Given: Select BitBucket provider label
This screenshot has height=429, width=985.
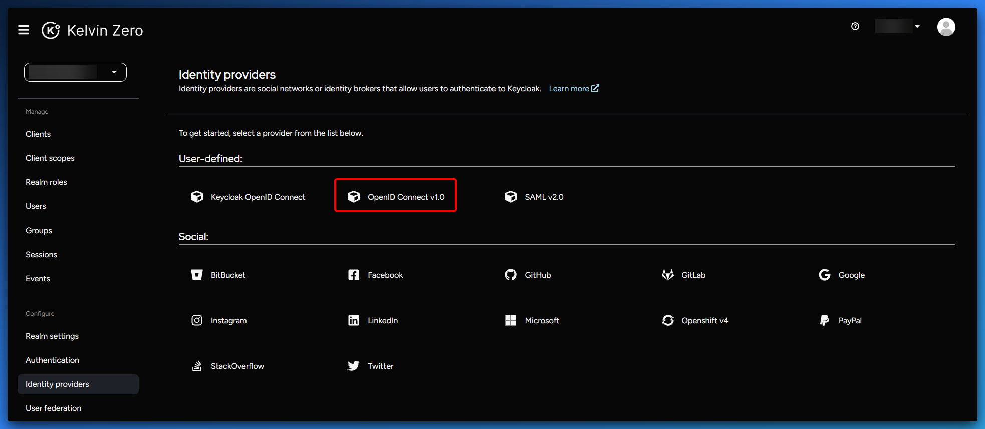Looking at the screenshot, I should (x=228, y=275).
